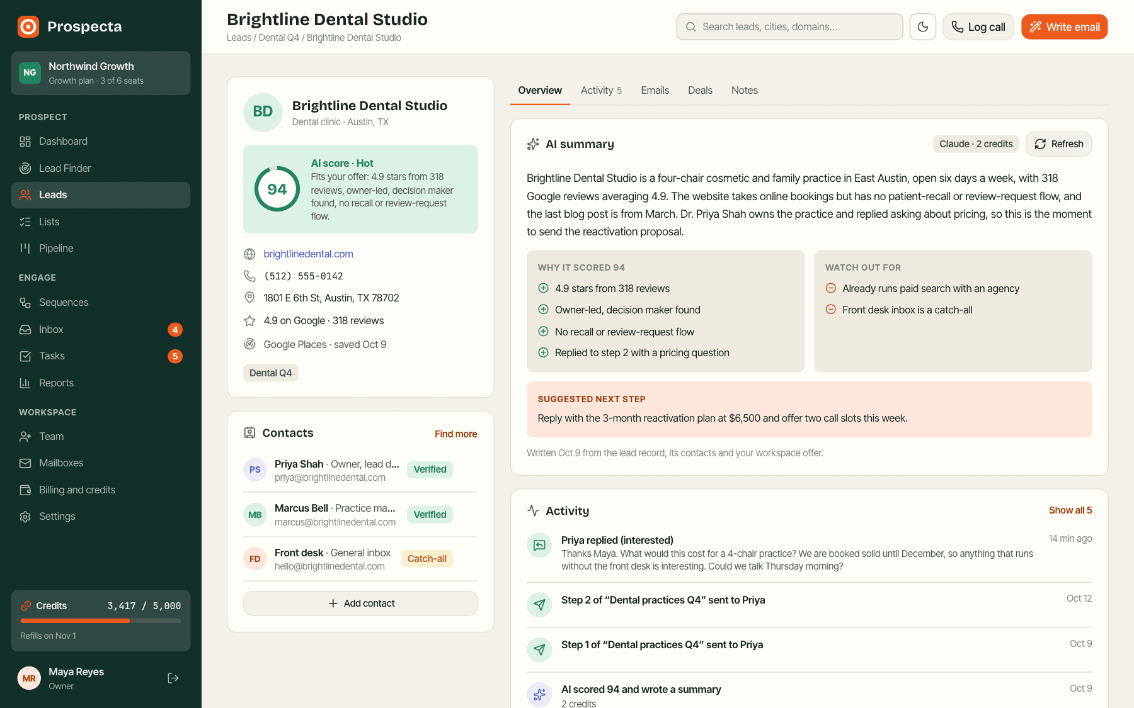Open the Leads breadcrumb link
The width and height of the screenshot is (1134, 708).
239,38
